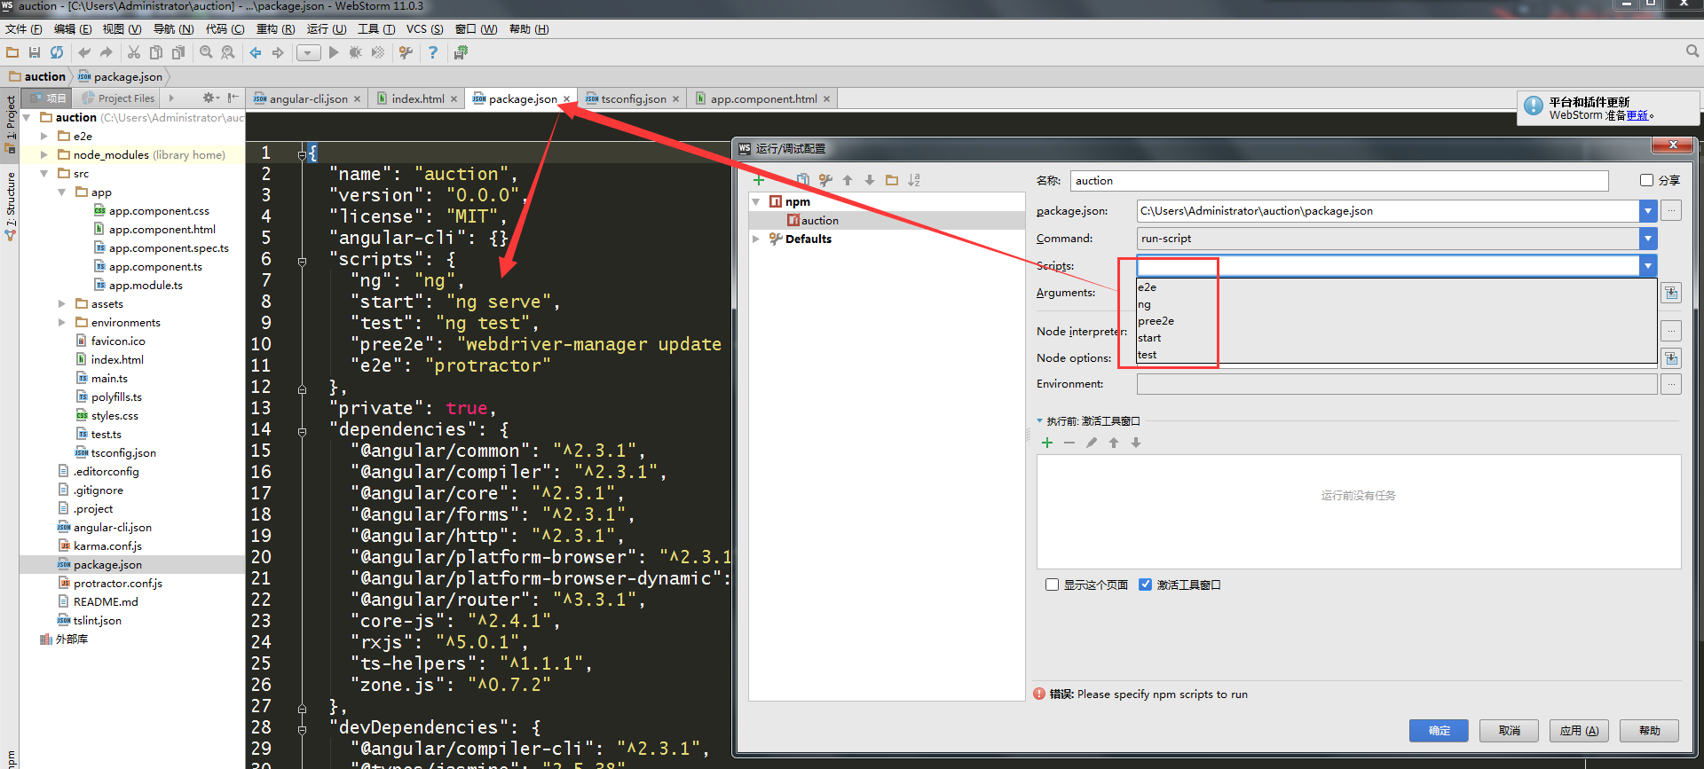
Task: Open the Structure side tool window
Action: [x=10, y=206]
